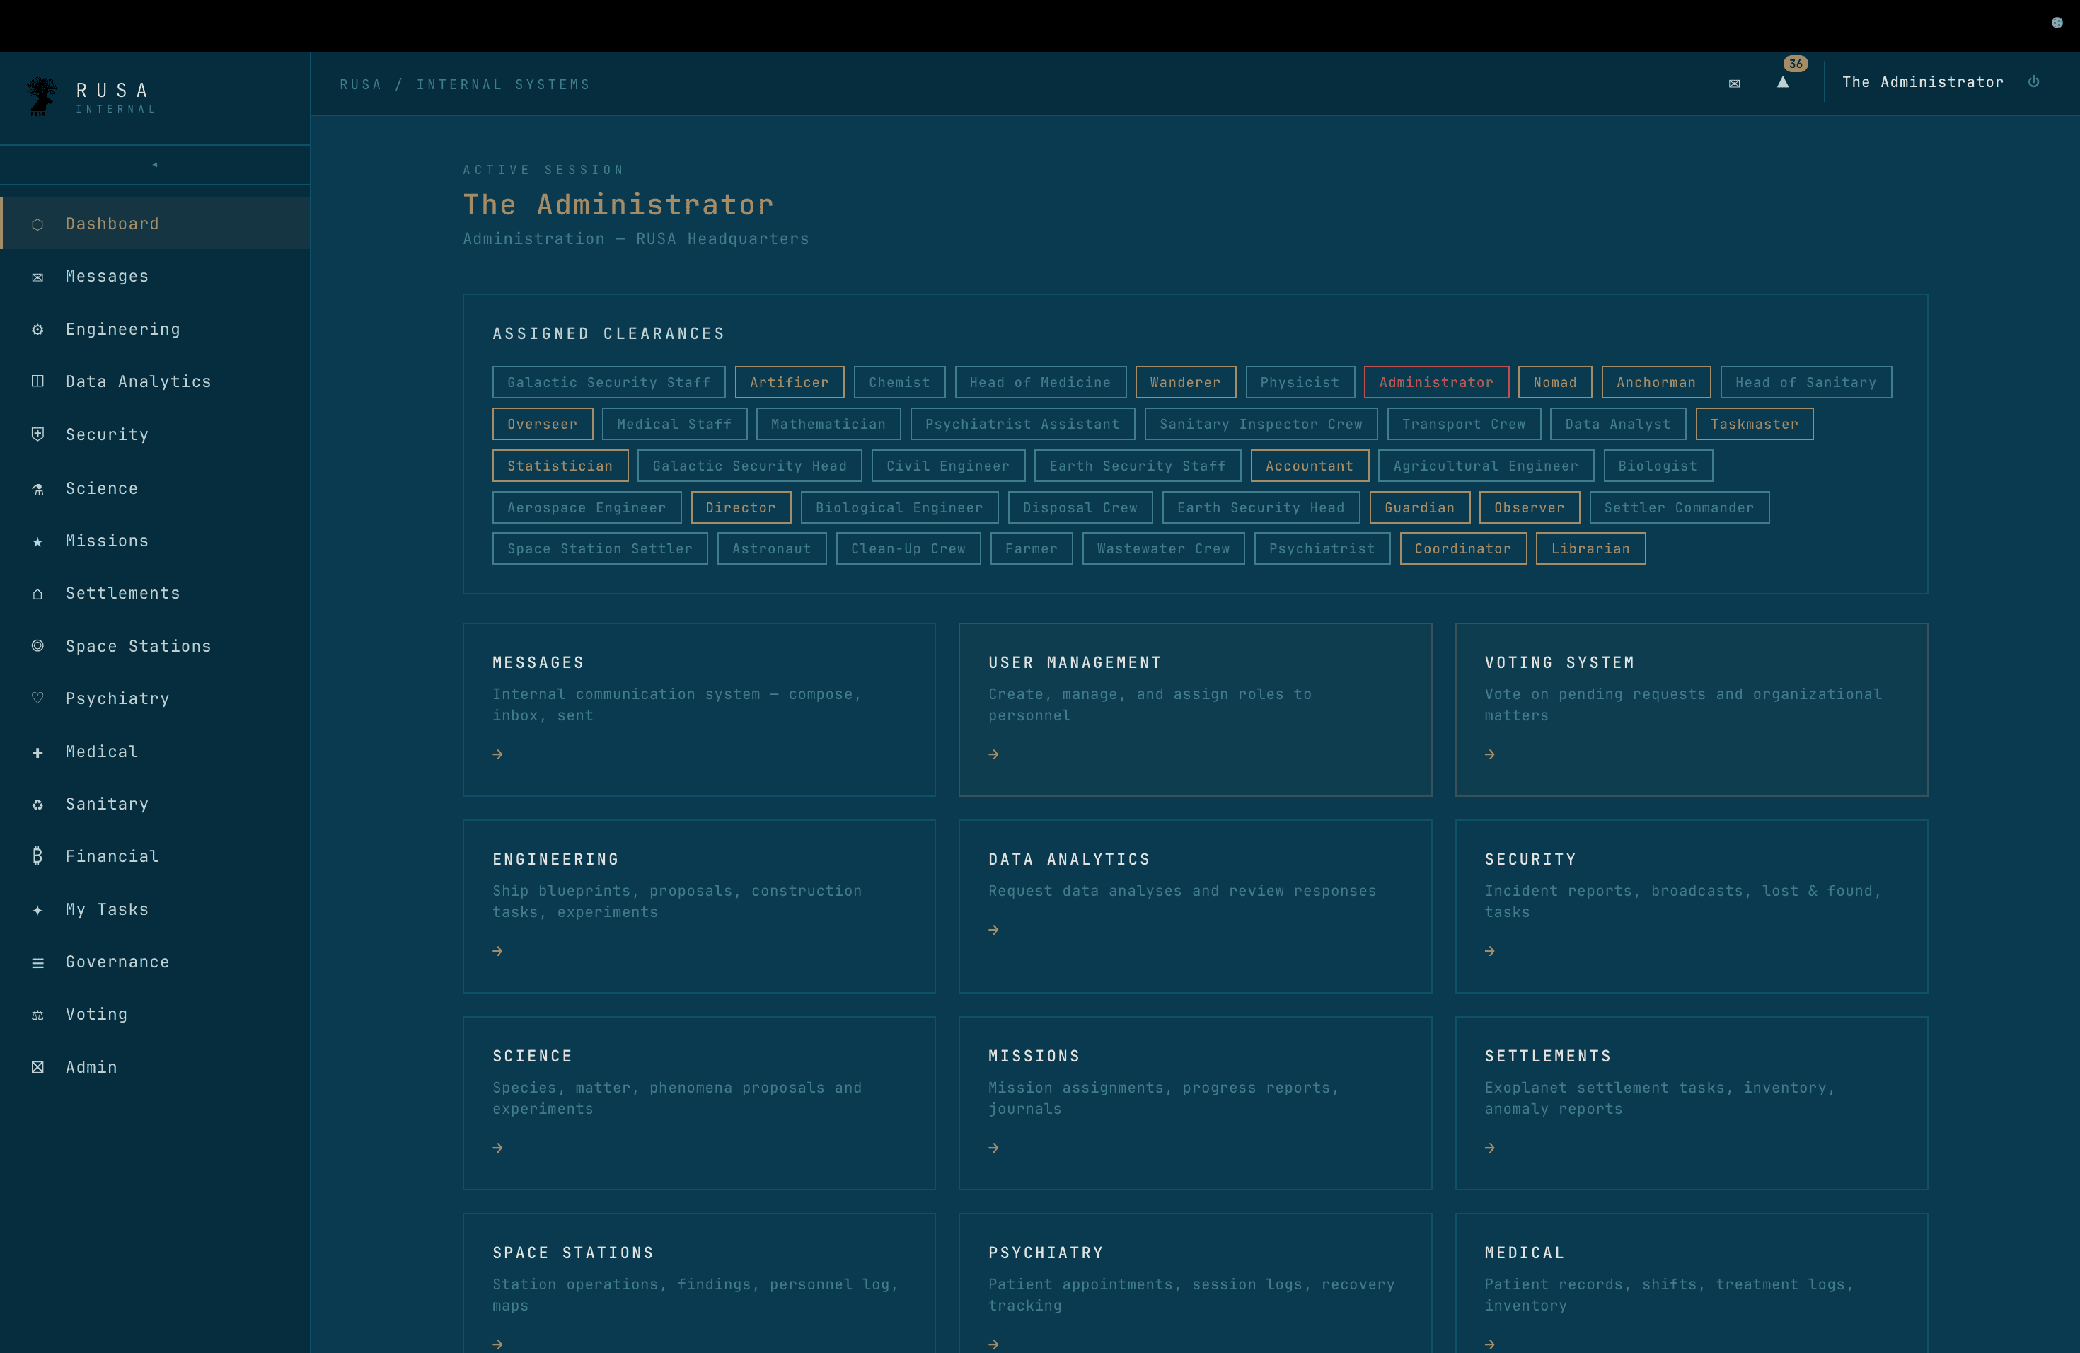Click the RUSA / INTERNAL SYSTEMS breadcrumb
The image size is (2080, 1353).
[465, 85]
